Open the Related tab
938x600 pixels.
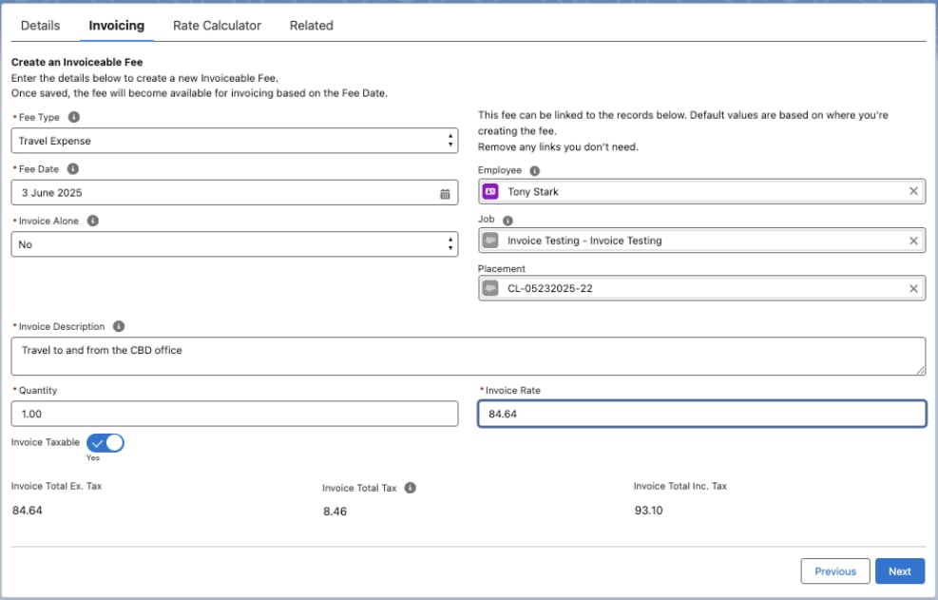pyautogui.click(x=311, y=26)
